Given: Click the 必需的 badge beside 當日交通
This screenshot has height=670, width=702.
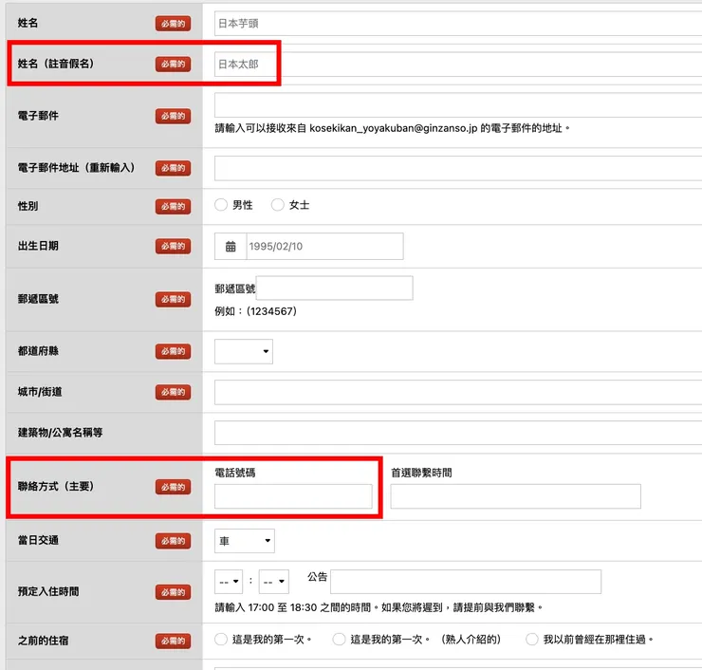Looking at the screenshot, I should (x=174, y=541).
